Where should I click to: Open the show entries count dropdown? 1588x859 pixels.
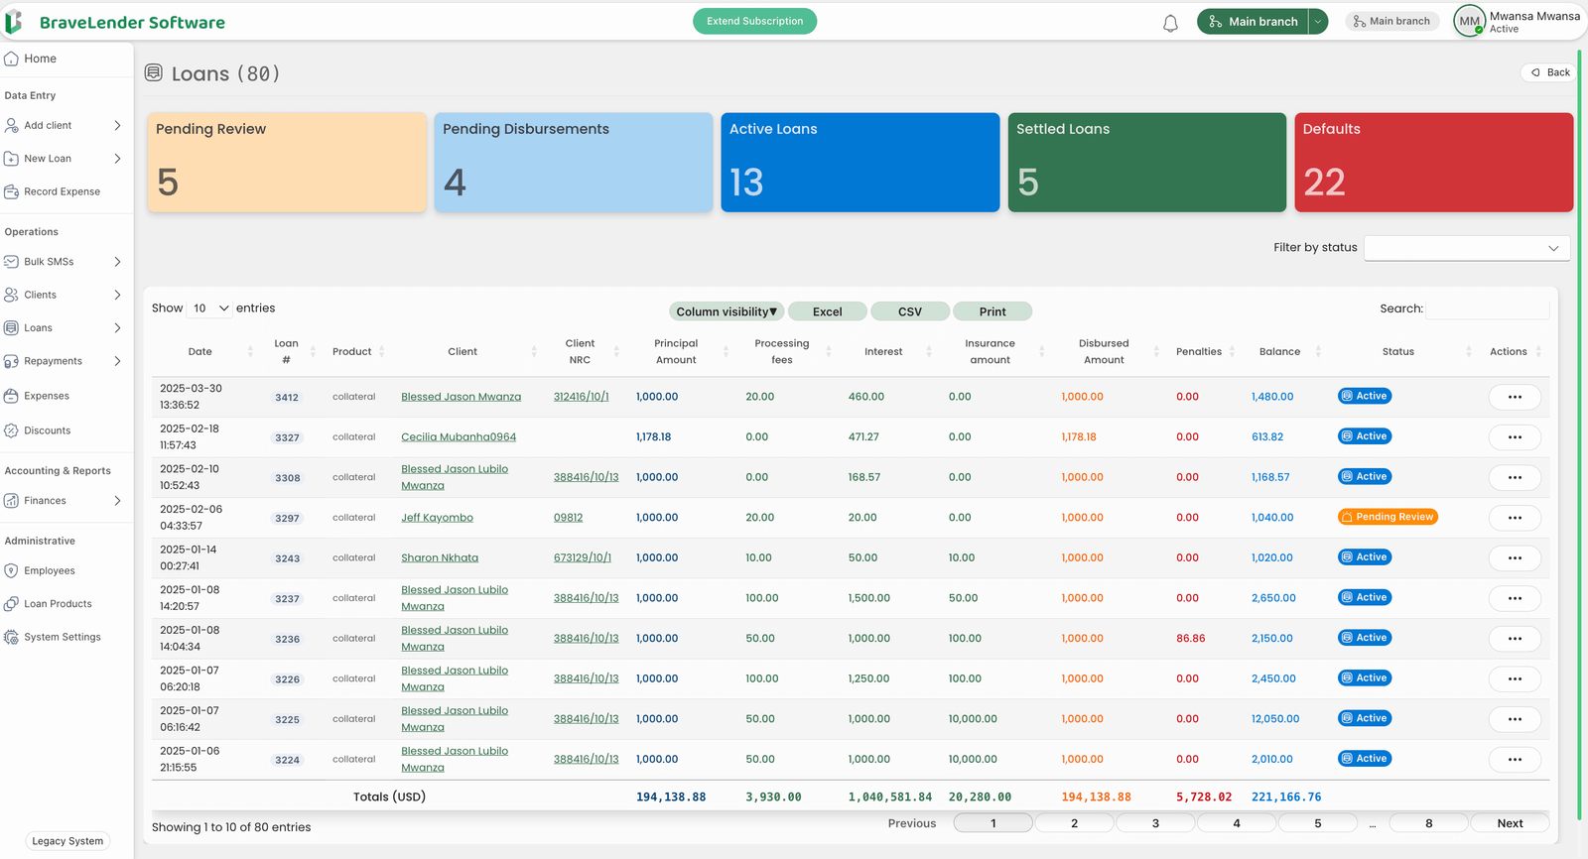(x=210, y=308)
